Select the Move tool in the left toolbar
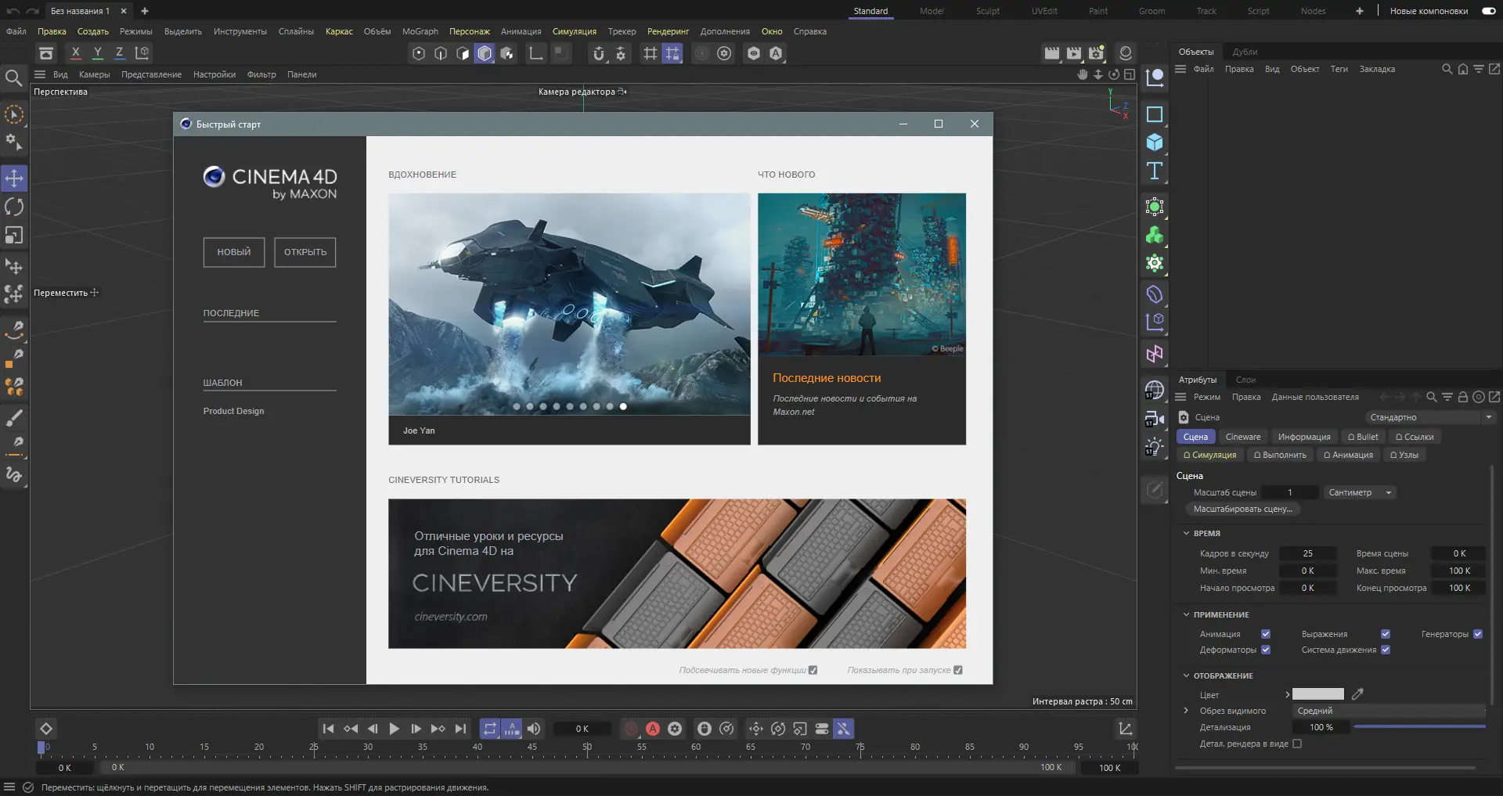1503x796 pixels. 14,178
